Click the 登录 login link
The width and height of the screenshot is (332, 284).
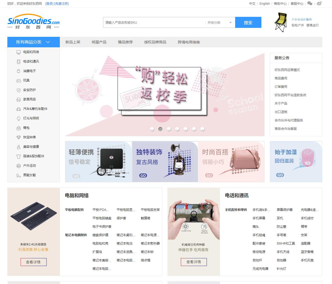[x=49, y=4]
